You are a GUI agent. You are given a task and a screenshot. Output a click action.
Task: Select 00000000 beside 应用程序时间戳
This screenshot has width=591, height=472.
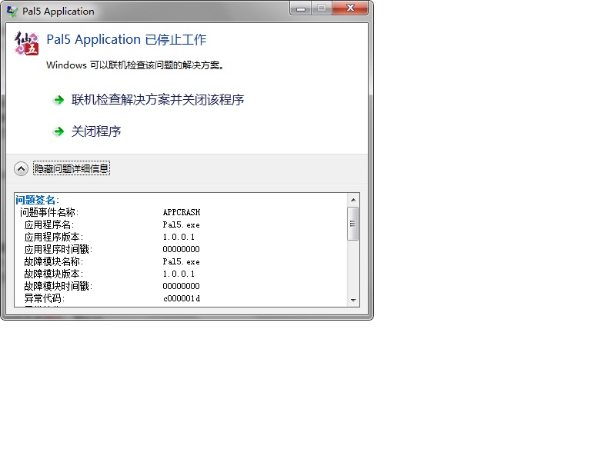click(x=182, y=249)
